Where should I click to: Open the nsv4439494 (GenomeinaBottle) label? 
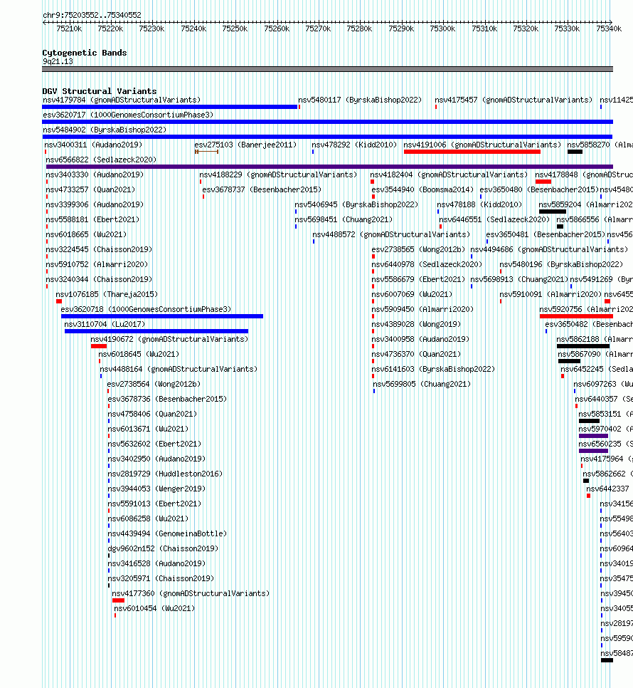(x=167, y=533)
